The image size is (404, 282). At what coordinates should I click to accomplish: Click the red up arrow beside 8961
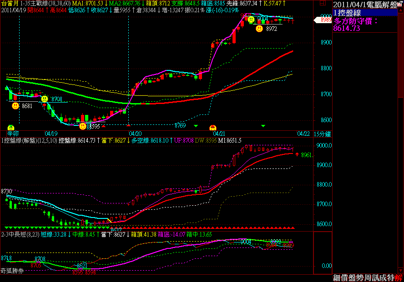[297, 155]
